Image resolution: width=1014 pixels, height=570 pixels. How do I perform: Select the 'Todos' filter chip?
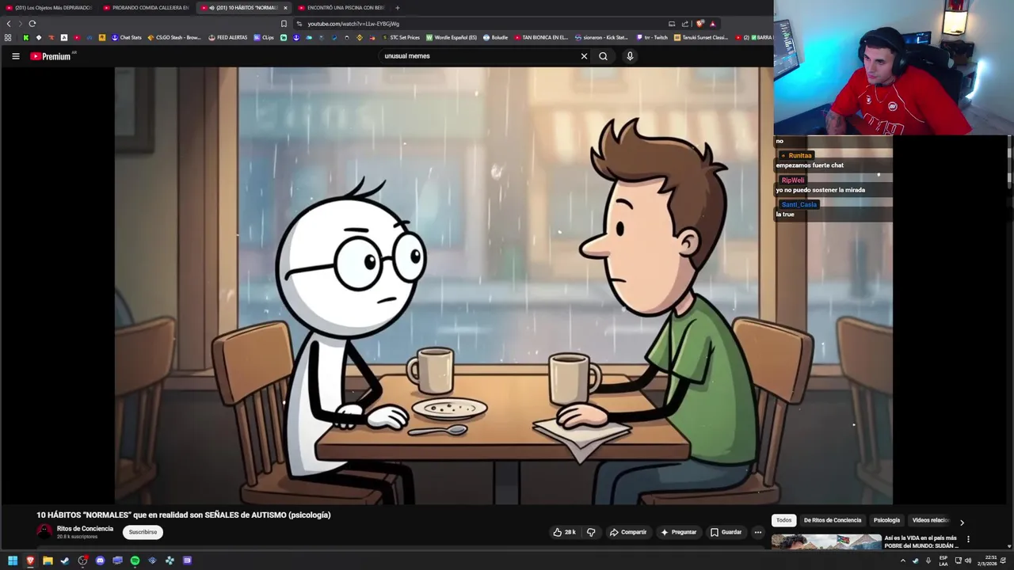pyautogui.click(x=783, y=520)
